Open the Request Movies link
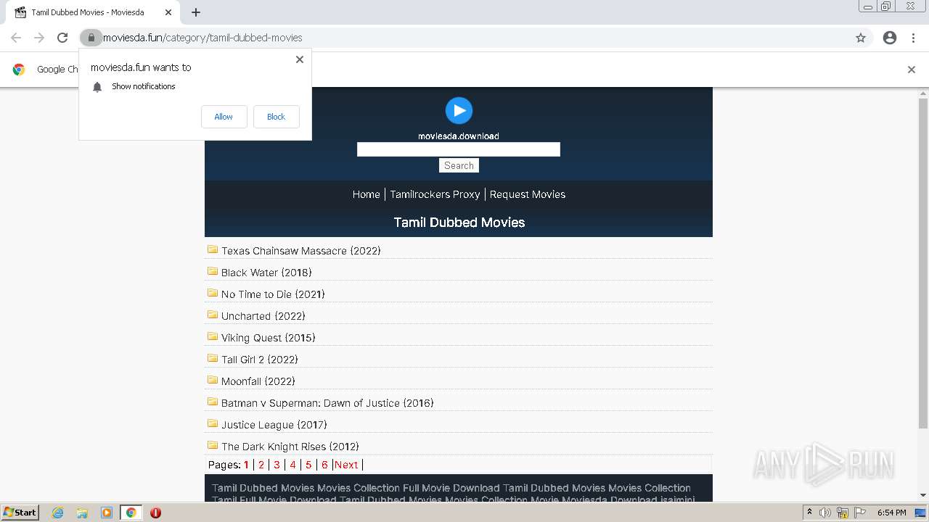The image size is (929, 522). click(x=528, y=194)
